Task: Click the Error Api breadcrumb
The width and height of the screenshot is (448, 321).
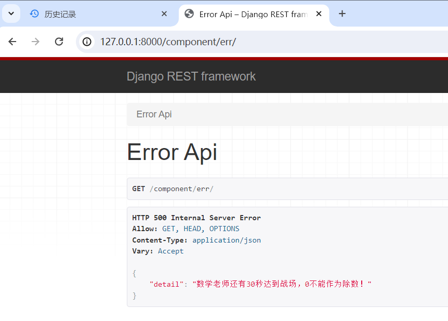Action: pos(154,114)
